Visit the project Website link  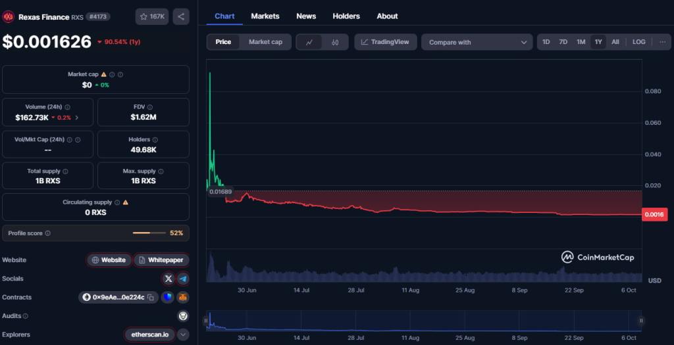coord(109,260)
